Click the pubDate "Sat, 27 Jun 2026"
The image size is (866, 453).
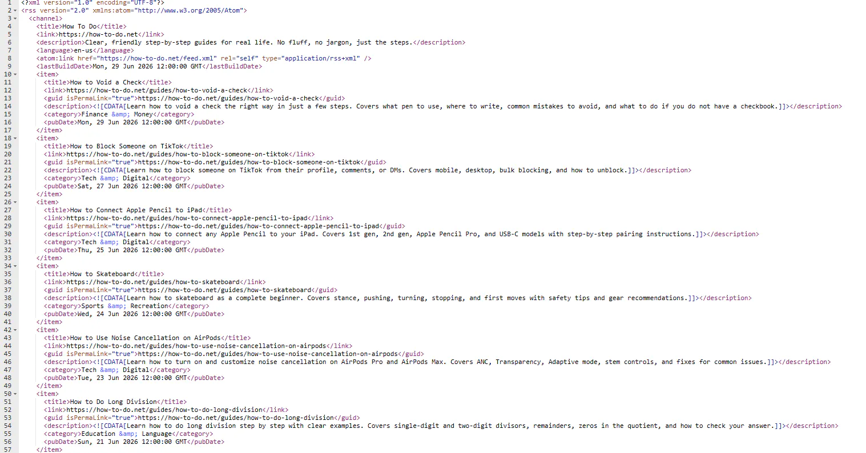(132, 186)
